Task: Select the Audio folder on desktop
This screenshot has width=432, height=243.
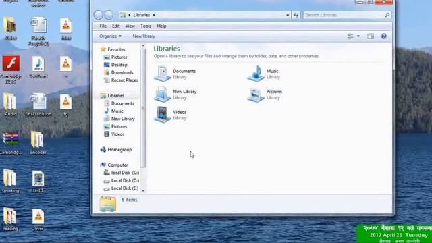Action: [x=10, y=105]
